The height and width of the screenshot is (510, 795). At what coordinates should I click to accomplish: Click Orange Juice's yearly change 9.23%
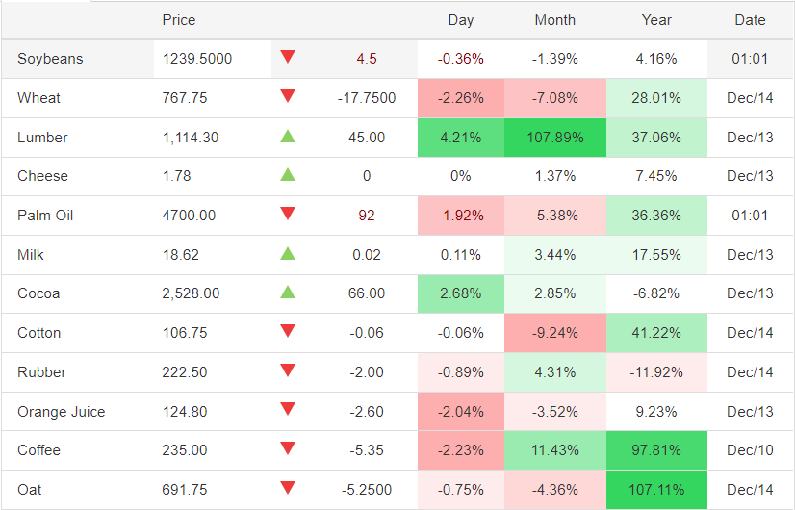(656, 412)
